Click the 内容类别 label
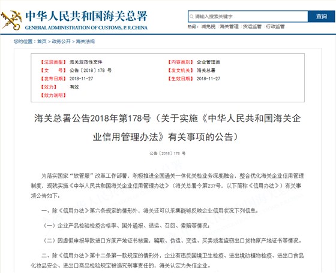 coord(181,62)
